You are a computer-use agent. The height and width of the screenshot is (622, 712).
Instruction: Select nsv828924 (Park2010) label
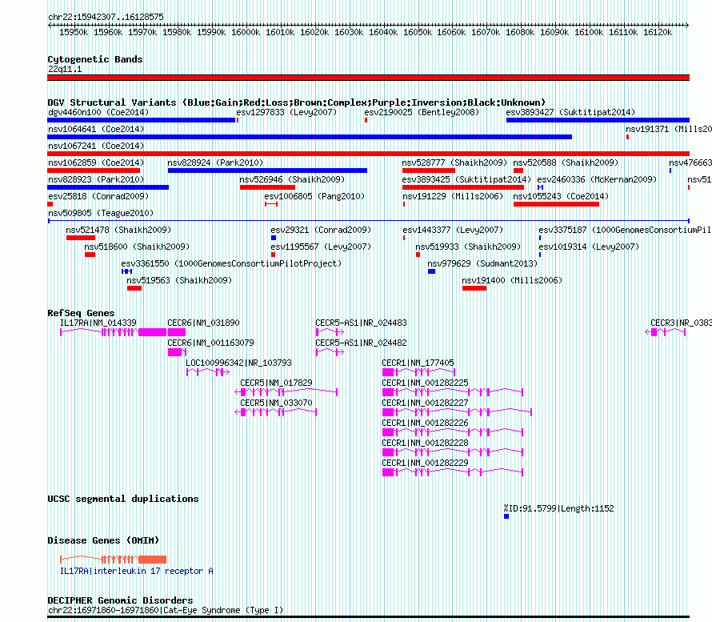point(215,163)
